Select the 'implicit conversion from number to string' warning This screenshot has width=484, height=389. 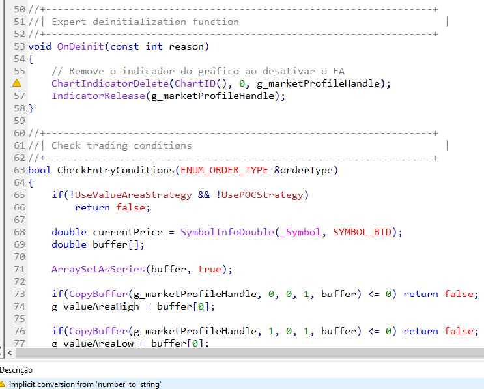point(242,384)
